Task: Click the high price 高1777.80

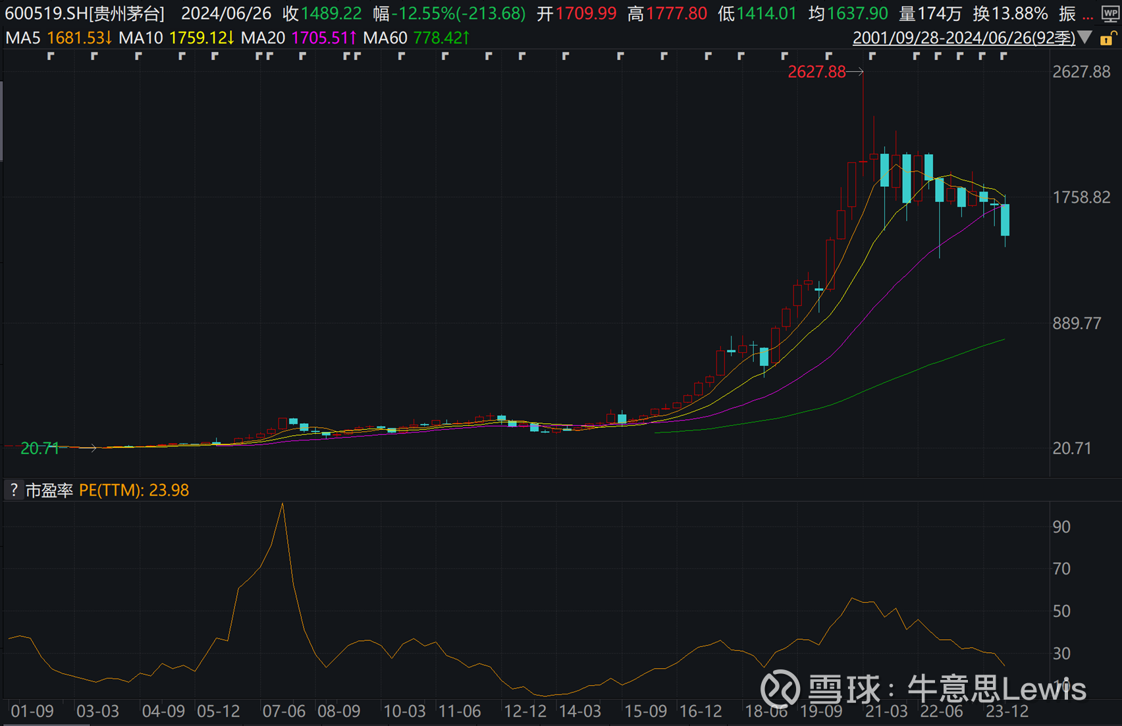Action: 667,14
